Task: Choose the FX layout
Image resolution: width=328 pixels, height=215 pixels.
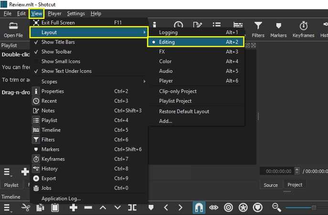Action: coord(196,52)
